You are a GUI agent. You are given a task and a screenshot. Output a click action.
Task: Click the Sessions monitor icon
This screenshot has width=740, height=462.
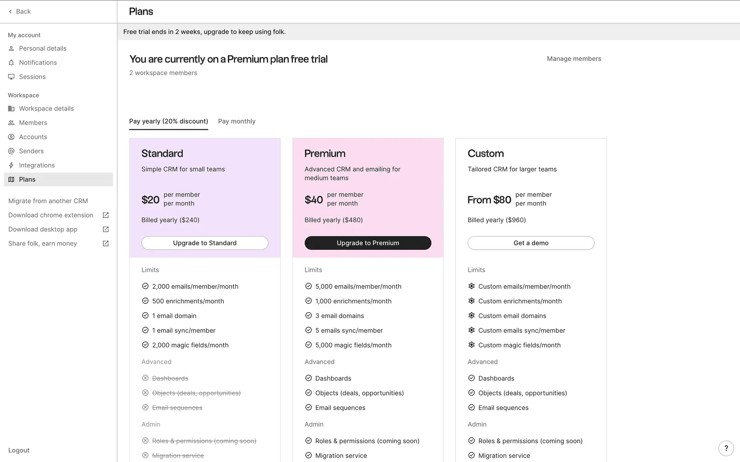[x=11, y=77]
